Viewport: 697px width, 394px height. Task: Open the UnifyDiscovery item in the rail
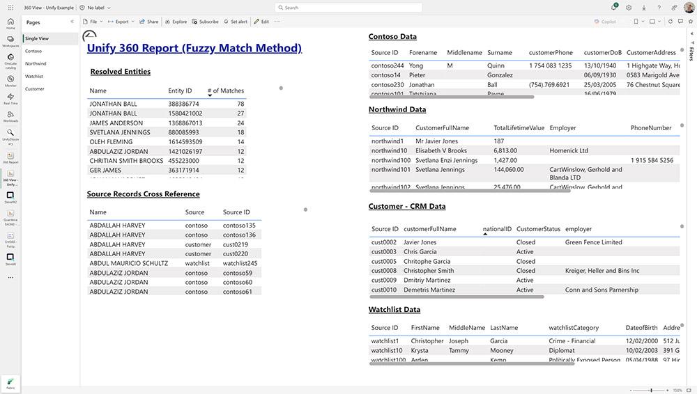click(x=10, y=136)
